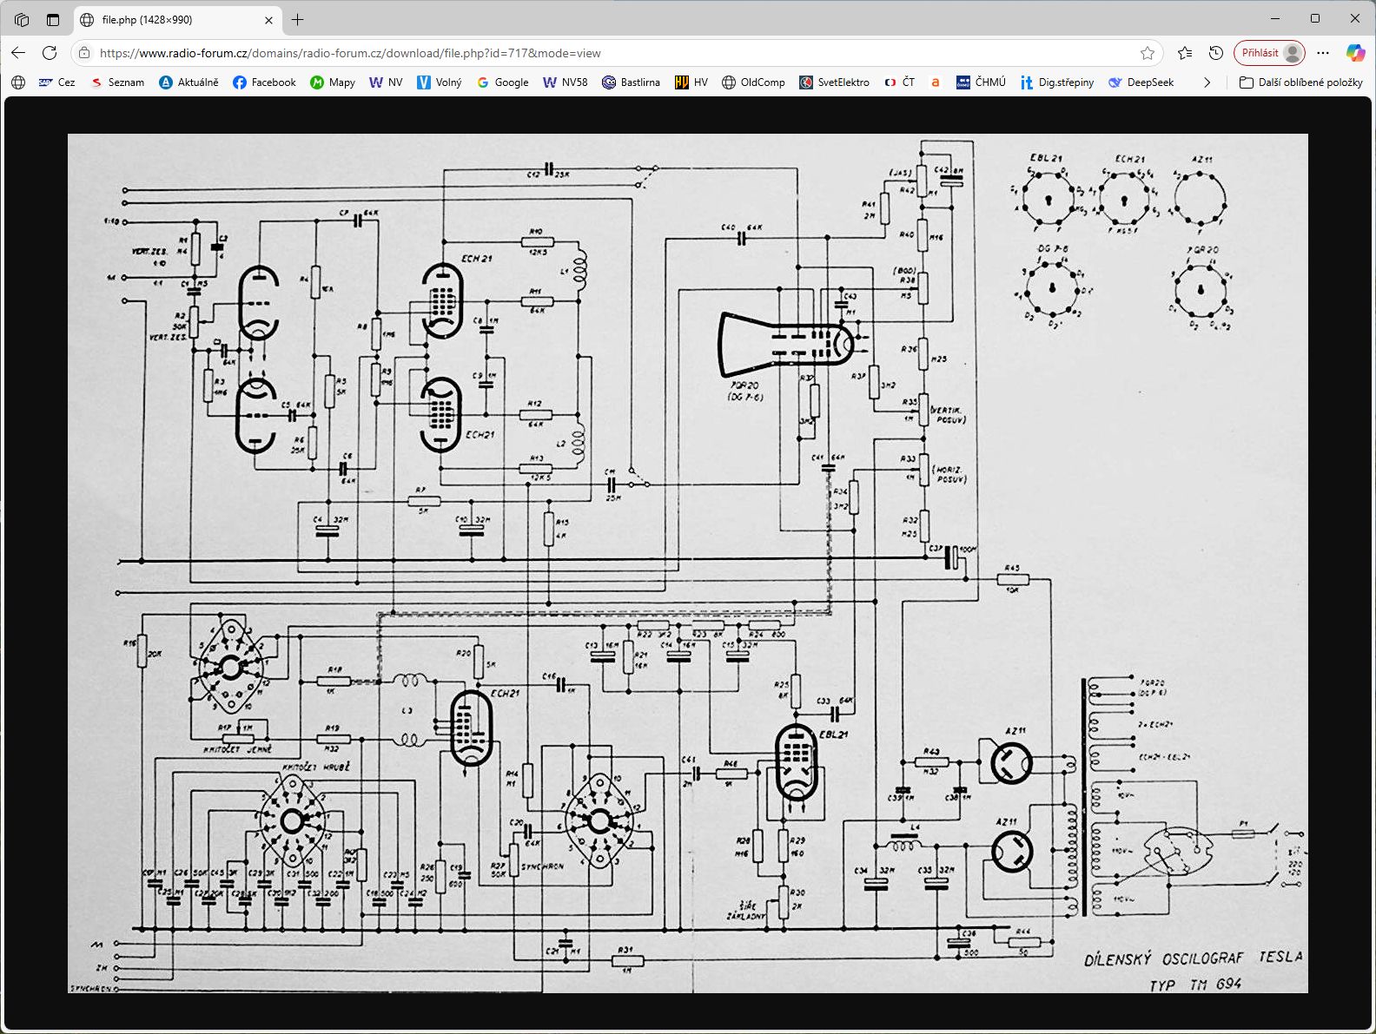Viewport: 1376px width, 1034px height.
Task: Maximize the browser window
Action: click(1315, 18)
